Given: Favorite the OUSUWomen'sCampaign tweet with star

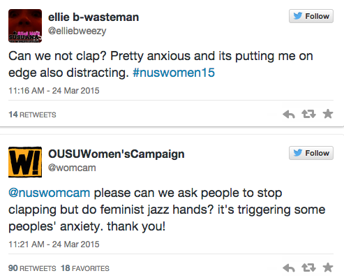Looking at the screenshot, I should pos(328,268).
